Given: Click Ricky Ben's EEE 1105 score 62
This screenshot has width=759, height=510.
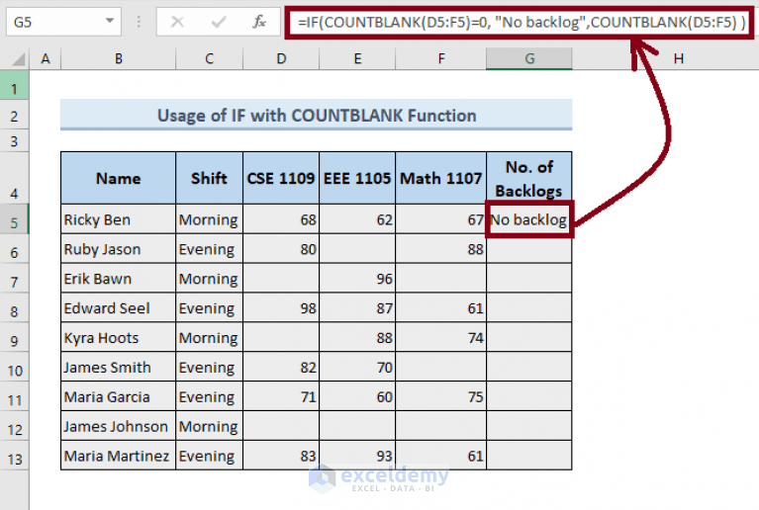Looking at the screenshot, I should click(357, 219).
